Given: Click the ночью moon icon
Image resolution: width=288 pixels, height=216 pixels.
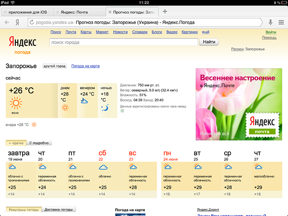Looking at the screenshot, I should click(105, 108).
